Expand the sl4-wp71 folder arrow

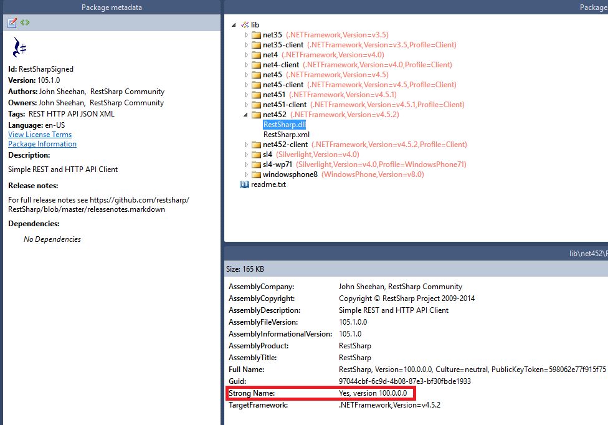coord(246,165)
